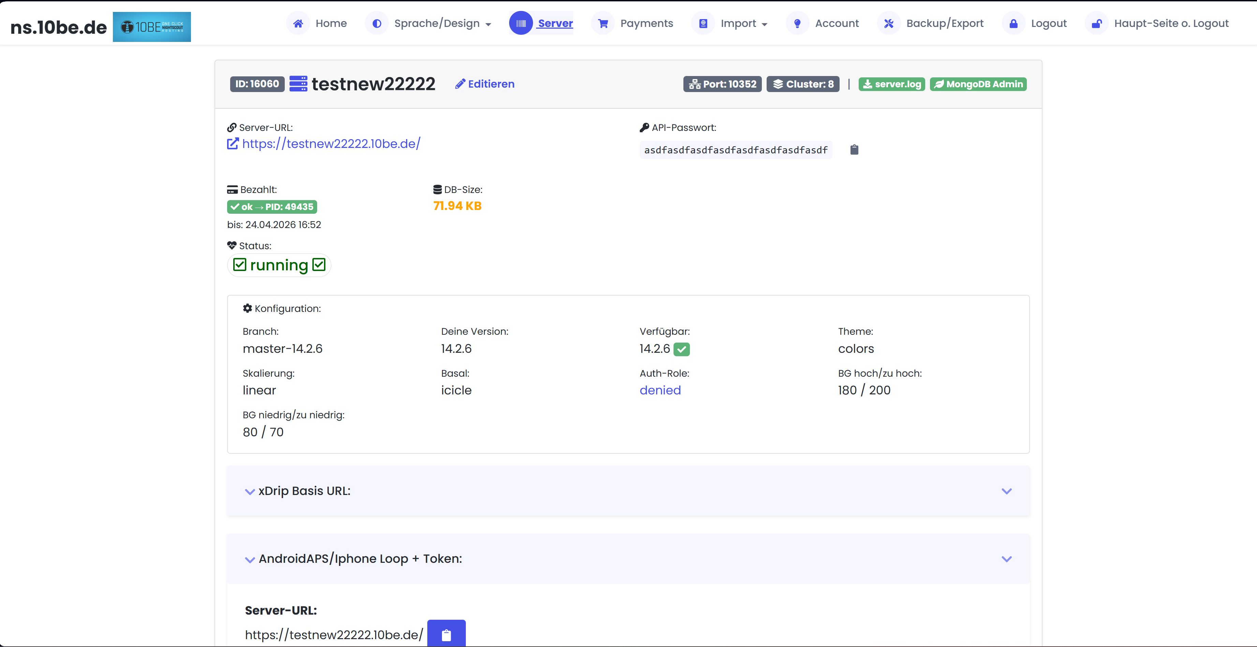Click the Home icon in navigation
This screenshot has height=647, width=1257.
298,23
